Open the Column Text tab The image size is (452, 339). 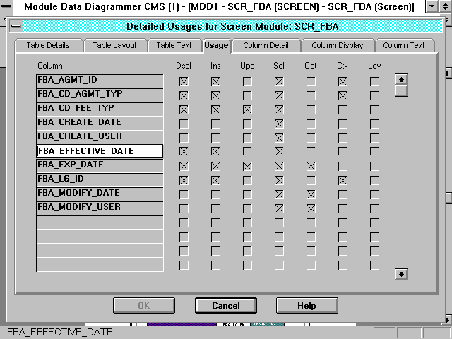(x=404, y=45)
